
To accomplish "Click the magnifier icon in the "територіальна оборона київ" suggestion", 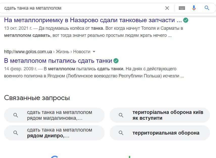I will point(121,115).
